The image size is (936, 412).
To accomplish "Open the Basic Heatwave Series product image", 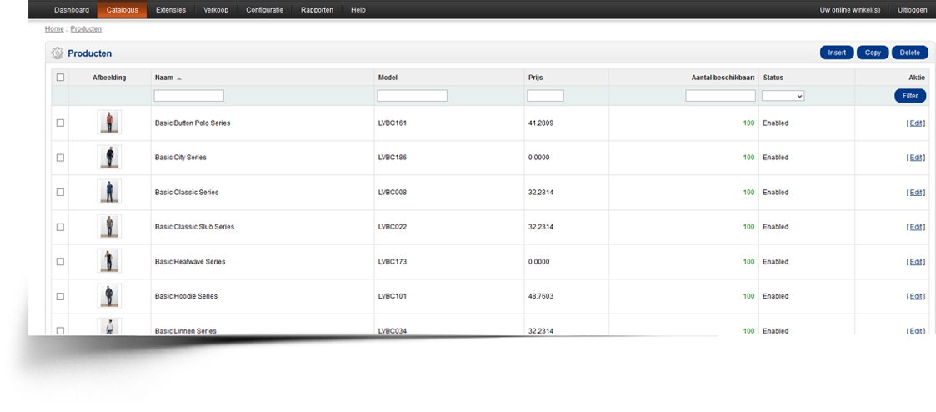I will pos(109,261).
